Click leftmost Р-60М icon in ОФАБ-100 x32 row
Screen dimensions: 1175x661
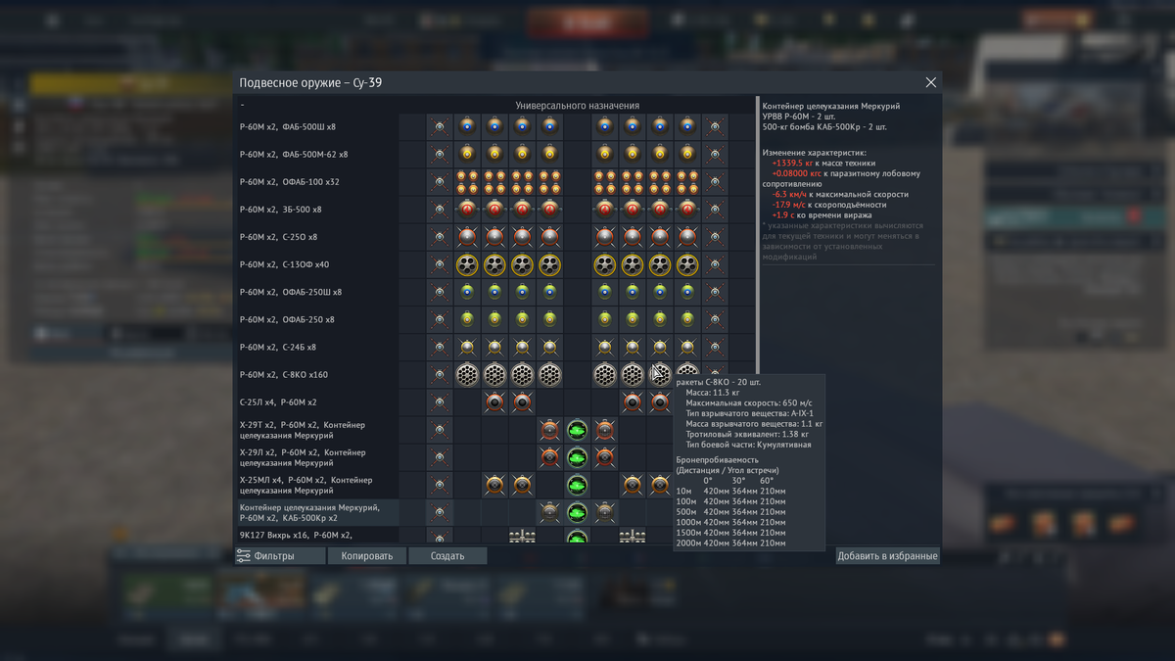[441, 181]
